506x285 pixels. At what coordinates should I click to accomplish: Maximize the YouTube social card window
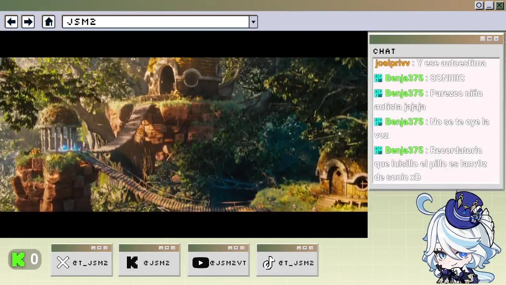click(x=236, y=248)
